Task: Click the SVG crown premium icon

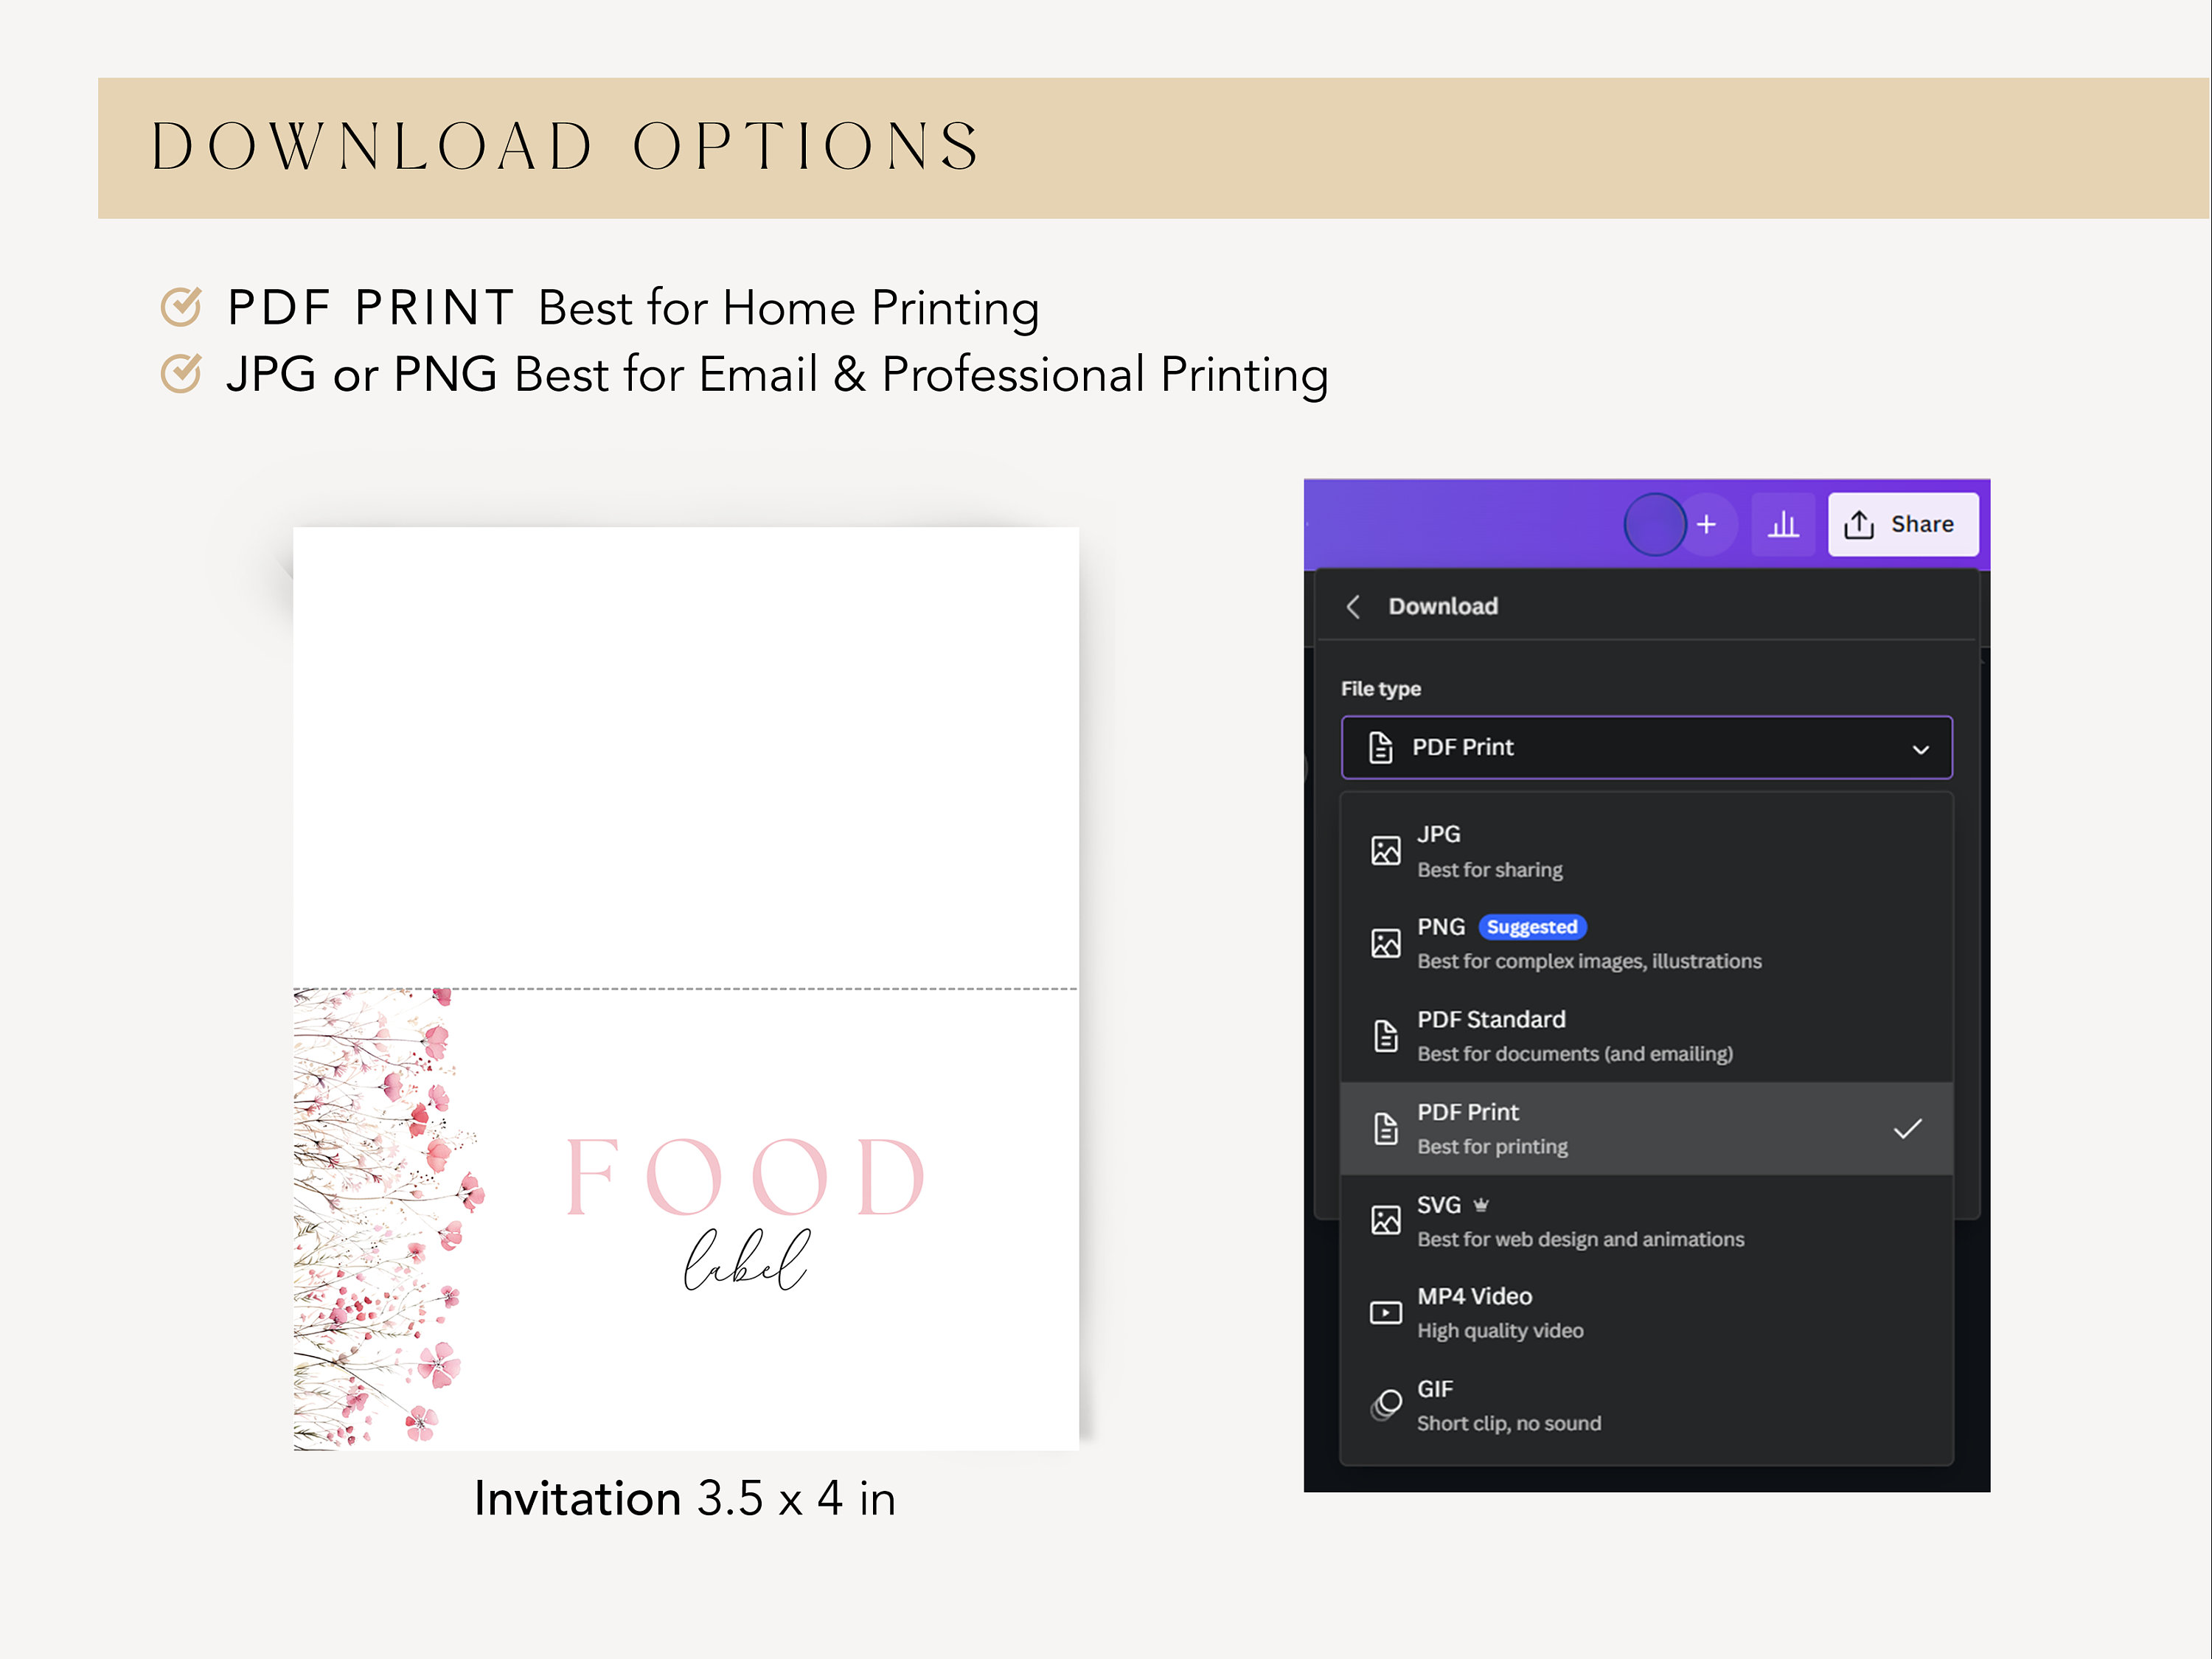Action: 1481,1205
